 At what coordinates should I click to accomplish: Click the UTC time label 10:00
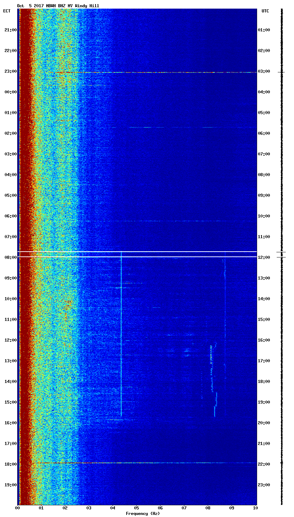pos(264,216)
